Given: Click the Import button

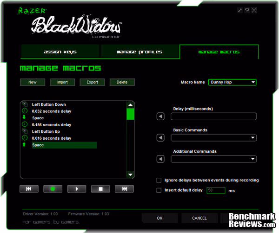Looking at the screenshot, I should tap(62, 82).
